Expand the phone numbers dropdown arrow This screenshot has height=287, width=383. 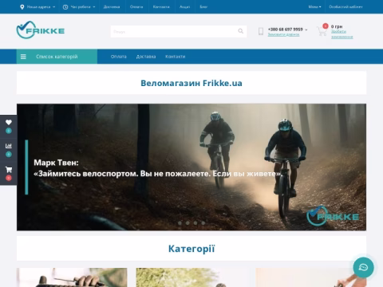click(306, 29)
